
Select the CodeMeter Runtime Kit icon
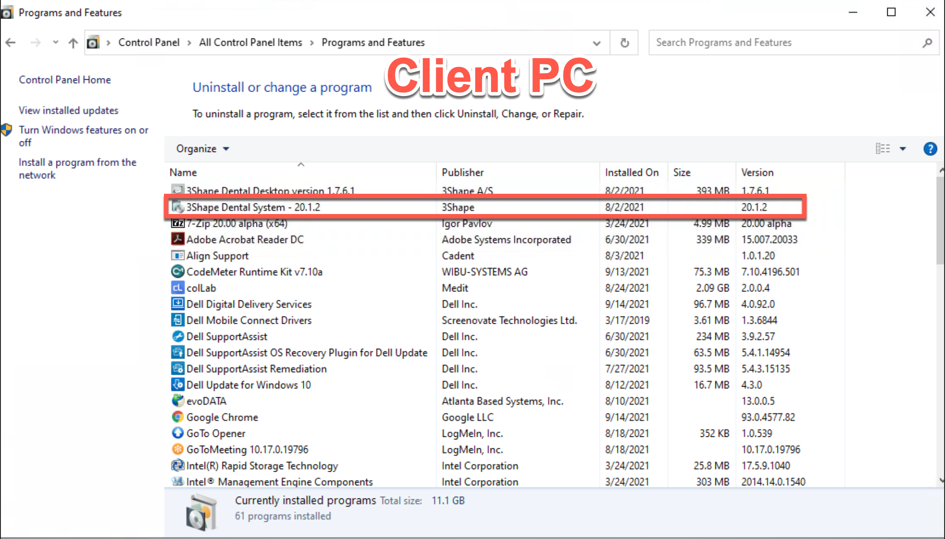[178, 271]
